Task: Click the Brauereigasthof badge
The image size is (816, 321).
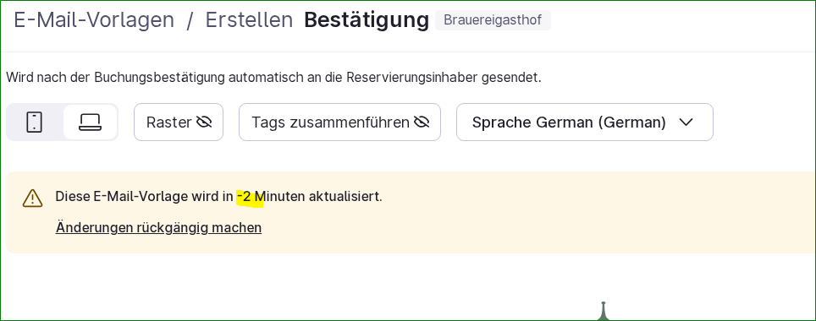Action: click(493, 20)
